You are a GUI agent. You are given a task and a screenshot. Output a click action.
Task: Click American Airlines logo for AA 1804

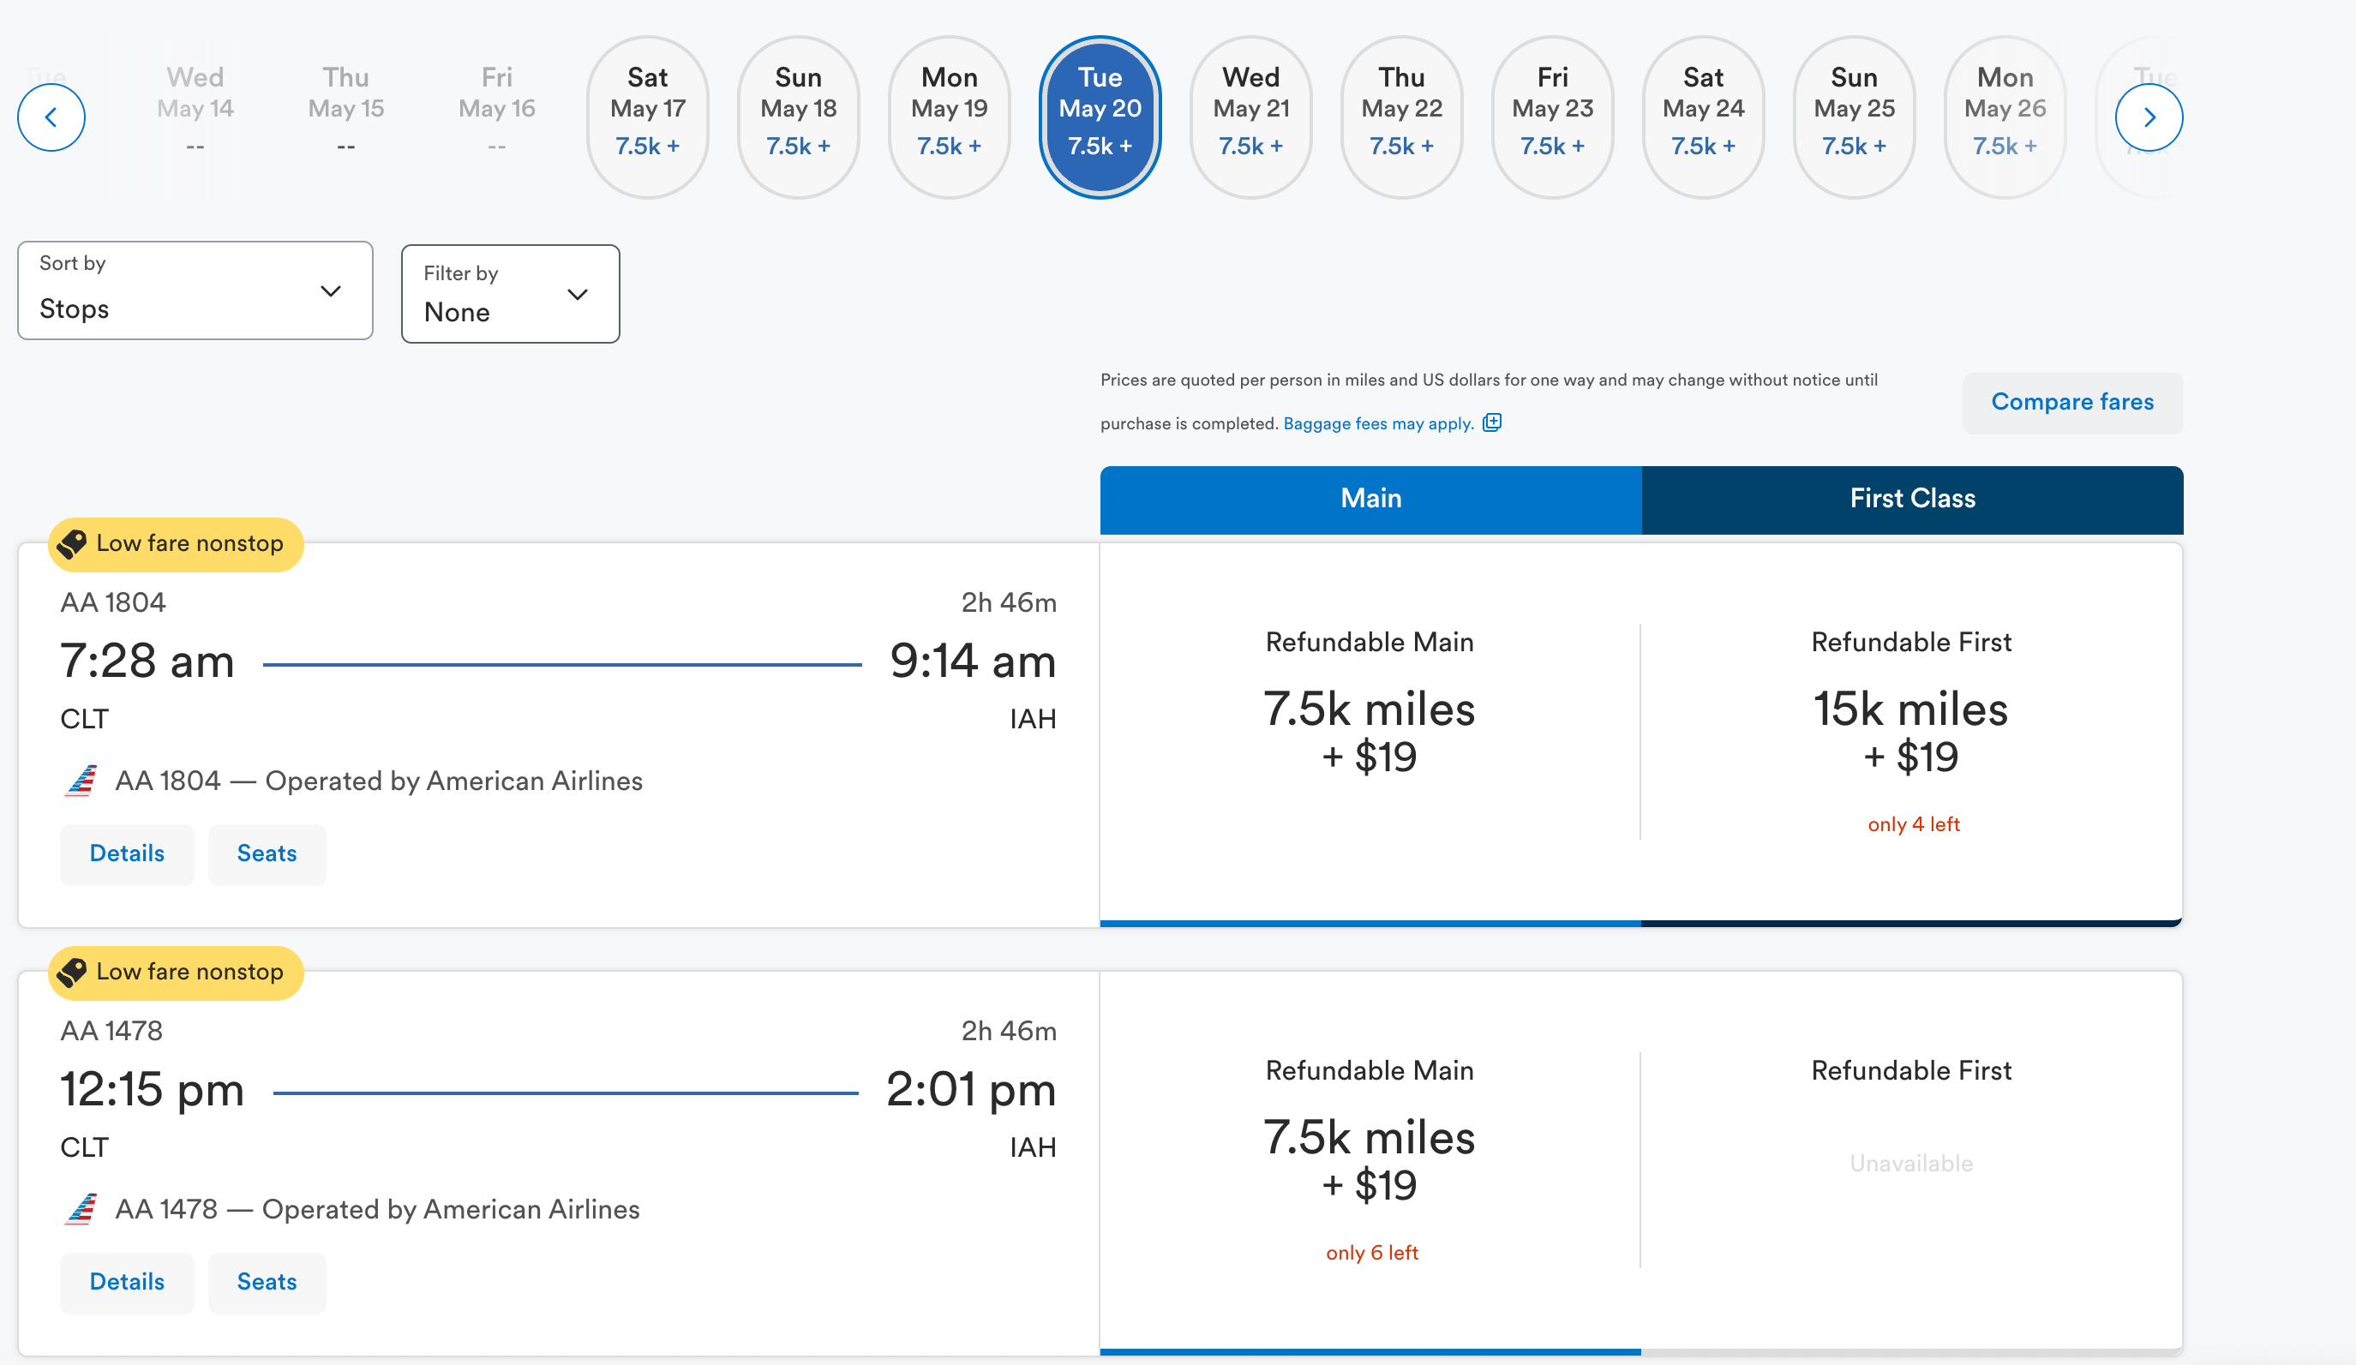(x=82, y=781)
